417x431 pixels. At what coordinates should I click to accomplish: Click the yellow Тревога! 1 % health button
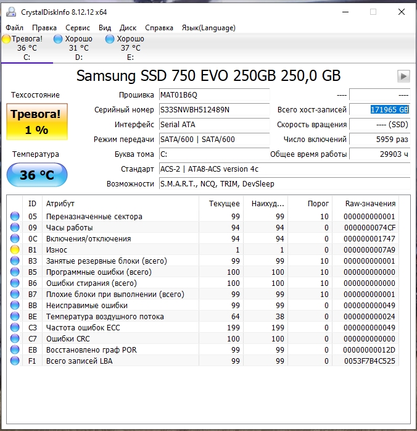click(x=37, y=122)
